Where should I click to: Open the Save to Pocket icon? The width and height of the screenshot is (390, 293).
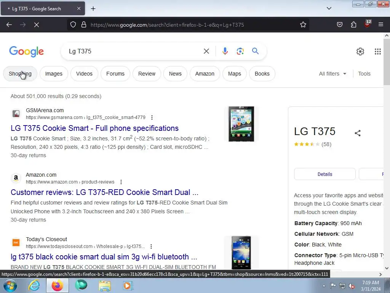pos(339,25)
